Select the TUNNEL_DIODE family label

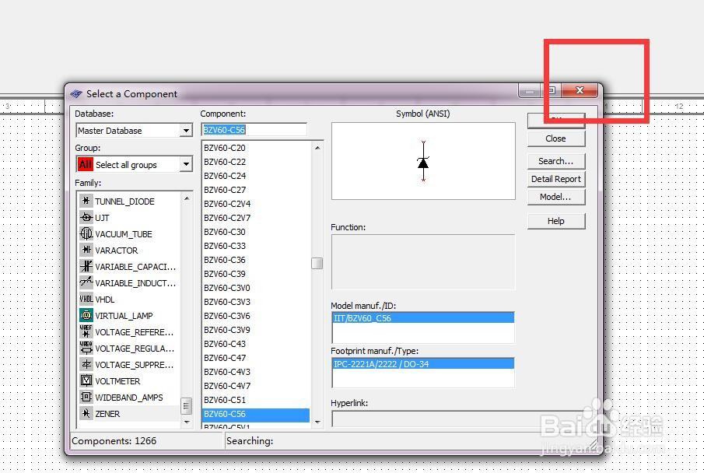click(x=124, y=201)
